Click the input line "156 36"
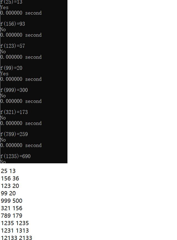 (10, 178)
